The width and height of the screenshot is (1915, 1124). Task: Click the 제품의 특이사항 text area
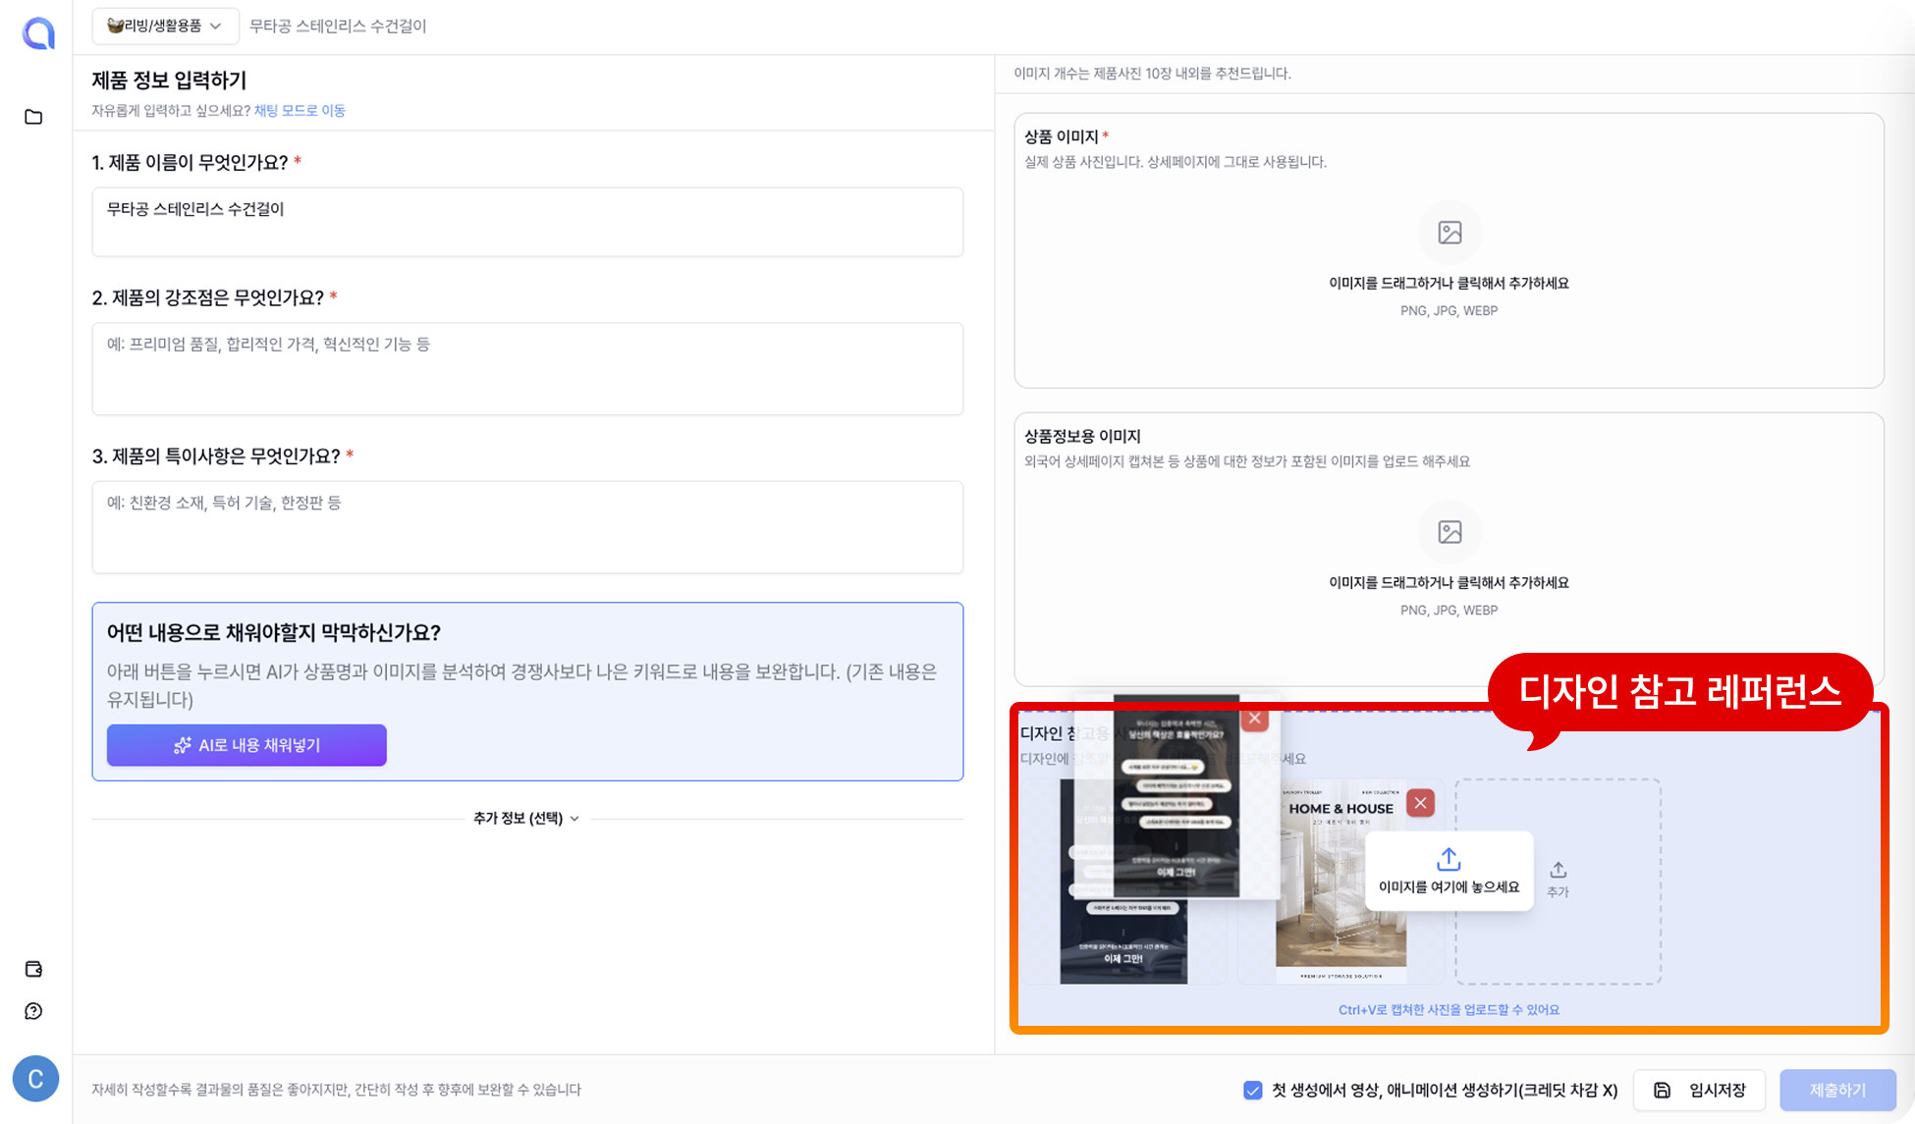[x=527, y=527]
